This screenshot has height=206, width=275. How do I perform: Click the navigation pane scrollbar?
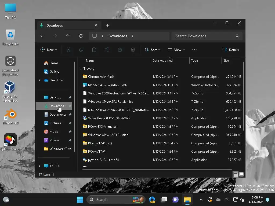(75, 106)
